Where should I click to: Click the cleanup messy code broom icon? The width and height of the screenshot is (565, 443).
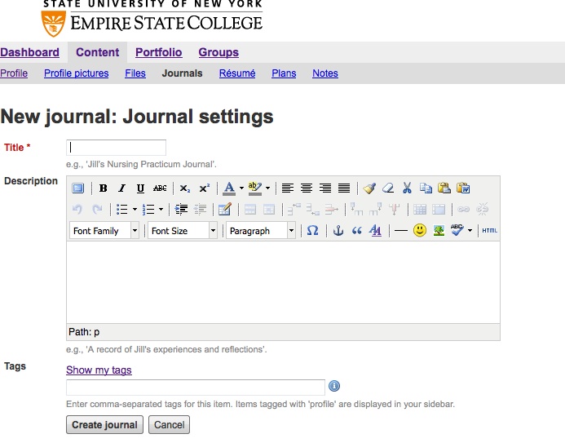(369, 188)
